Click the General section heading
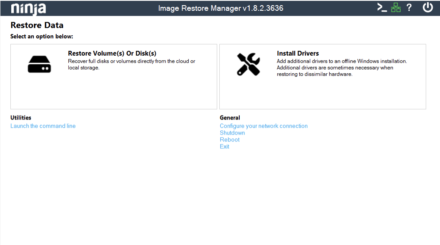The image size is (440, 245). [x=230, y=118]
